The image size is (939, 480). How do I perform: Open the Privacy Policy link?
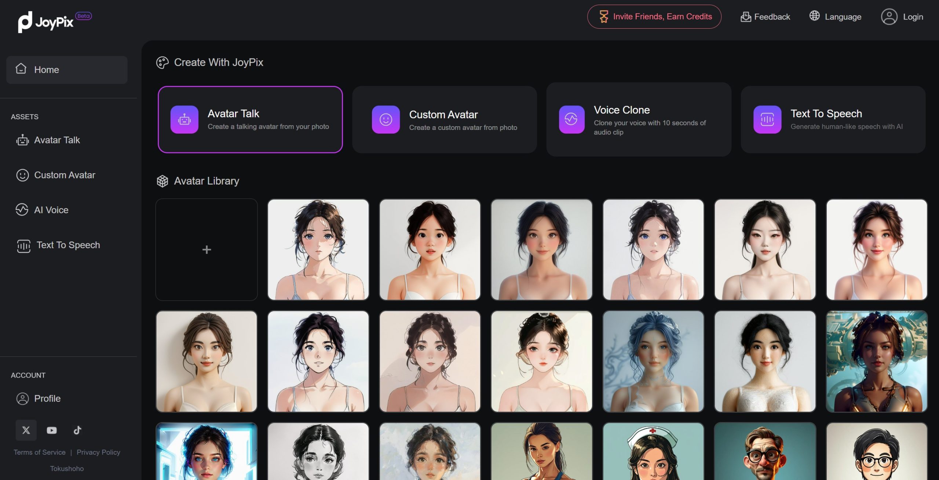98,452
